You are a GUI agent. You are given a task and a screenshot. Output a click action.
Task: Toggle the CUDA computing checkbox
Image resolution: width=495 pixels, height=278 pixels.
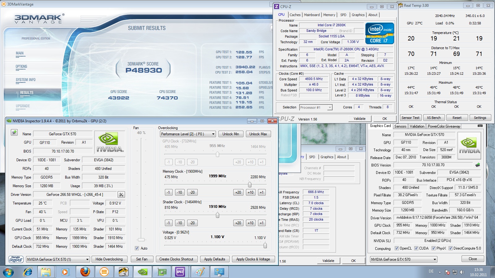416,248
